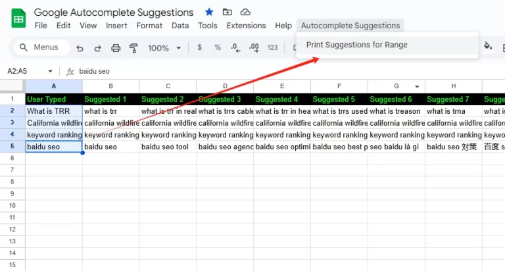Select the California wildfire cell in column A
This screenshot has width=505, height=271.
(54, 123)
